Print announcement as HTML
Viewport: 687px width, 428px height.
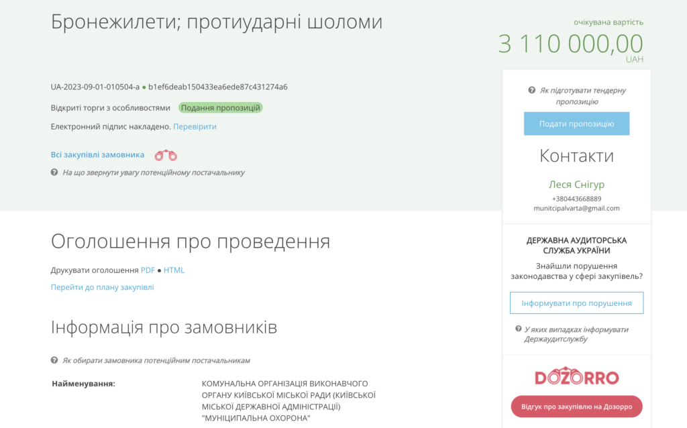pos(174,270)
